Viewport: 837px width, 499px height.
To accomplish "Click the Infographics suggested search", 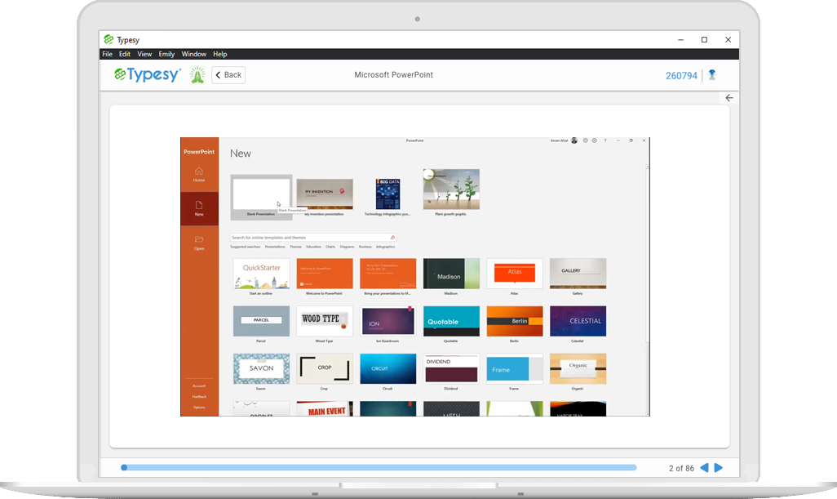I will (x=385, y=247).
